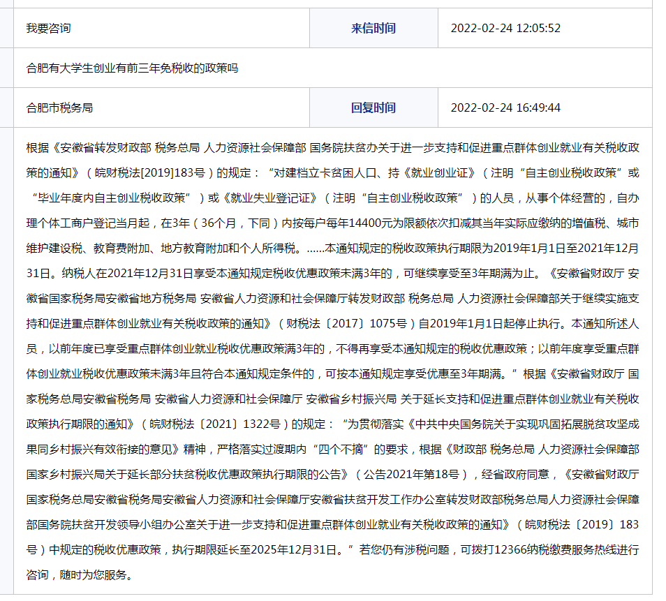Image resolution: width=666 pixels, height=601 pixels.
Task: Click the line starting 徽省国家税务局安徽省地方税务局
Action: click(332, 299)
